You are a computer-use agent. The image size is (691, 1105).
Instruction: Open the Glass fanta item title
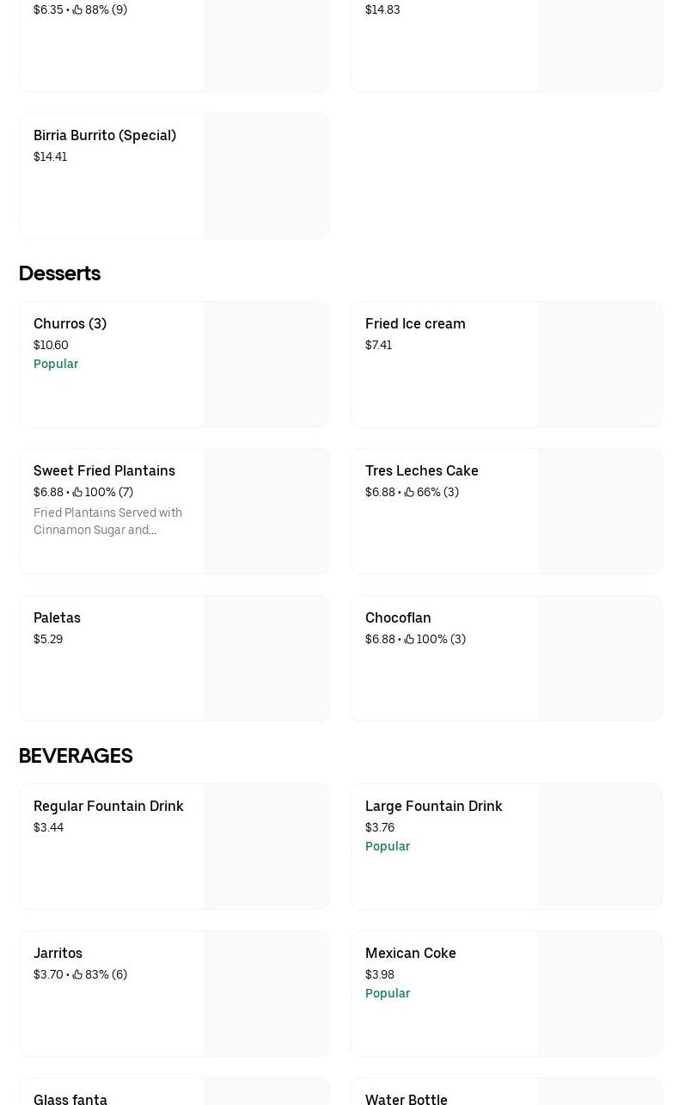click(x=70, y=1098)
